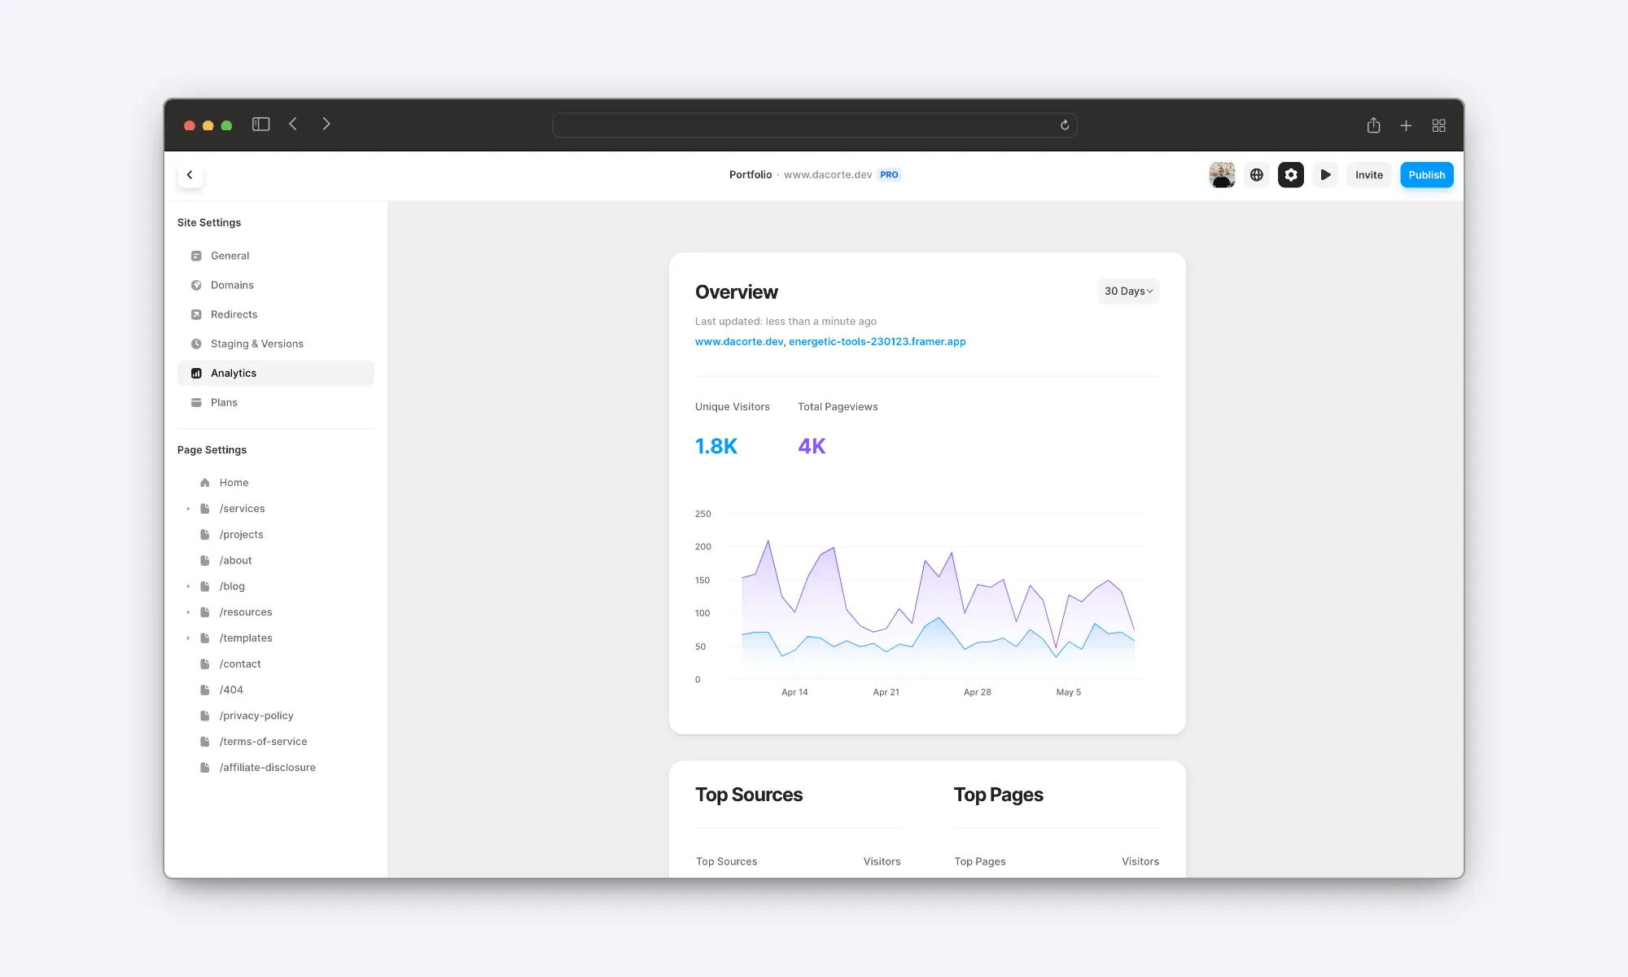Click the preview play button icon

pos(1326,174)
